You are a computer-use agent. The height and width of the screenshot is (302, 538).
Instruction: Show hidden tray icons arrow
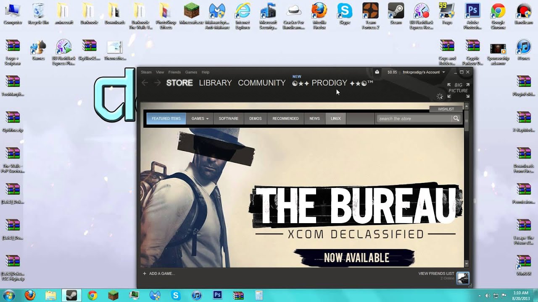[x=479, y=295]
